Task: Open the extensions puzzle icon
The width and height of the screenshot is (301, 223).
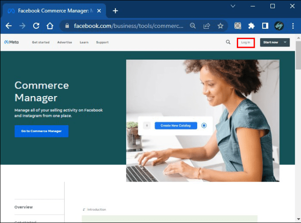Action: [251, 26]
